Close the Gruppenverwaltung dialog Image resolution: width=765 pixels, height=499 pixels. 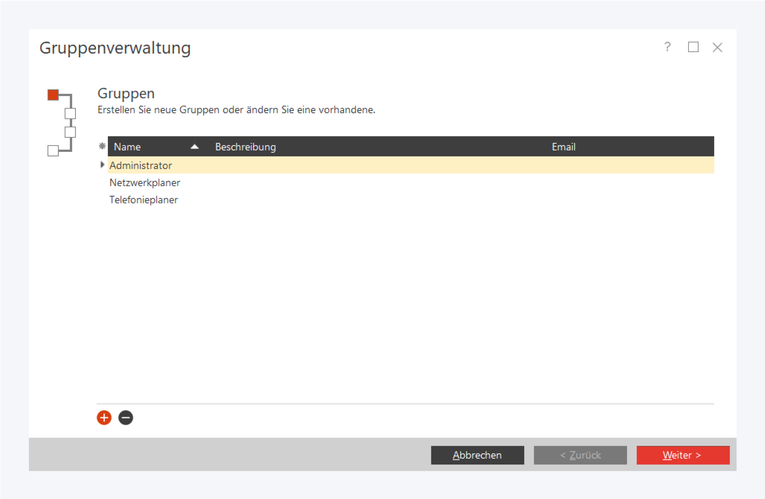tap(717, 47)
